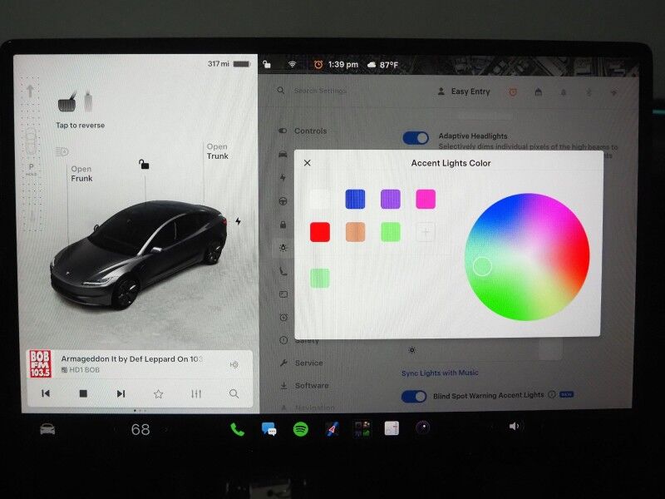
Task: Click the weather 87°F indicator
Action: pos(383,65)
